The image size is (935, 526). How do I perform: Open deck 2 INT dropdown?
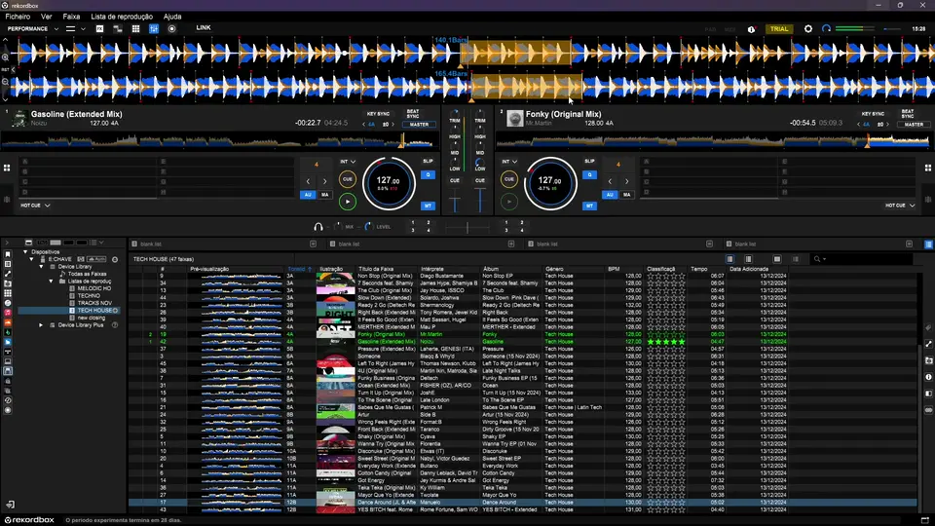509,162
